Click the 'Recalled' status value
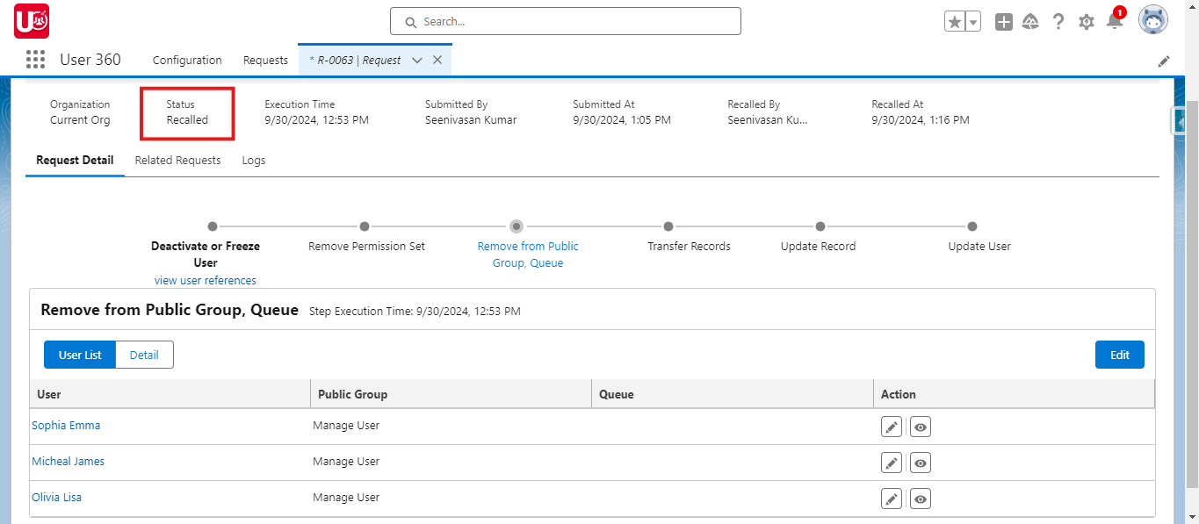This screenshot has height=524, width=1199. [187, 119]
